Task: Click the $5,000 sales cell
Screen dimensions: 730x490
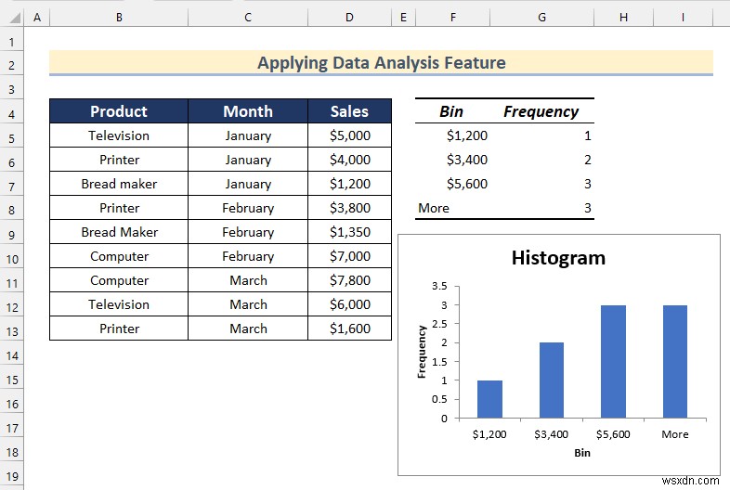Action: [x=349, y=135]
